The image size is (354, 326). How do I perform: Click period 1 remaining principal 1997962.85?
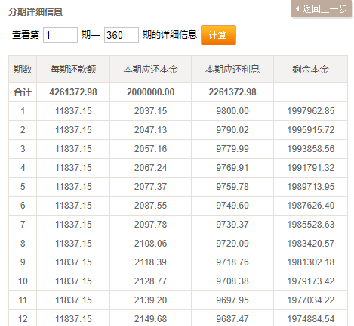(311, 111)
